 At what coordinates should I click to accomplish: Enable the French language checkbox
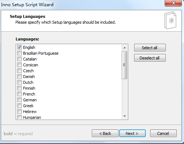pyautogui.click(x=19, y=94)
